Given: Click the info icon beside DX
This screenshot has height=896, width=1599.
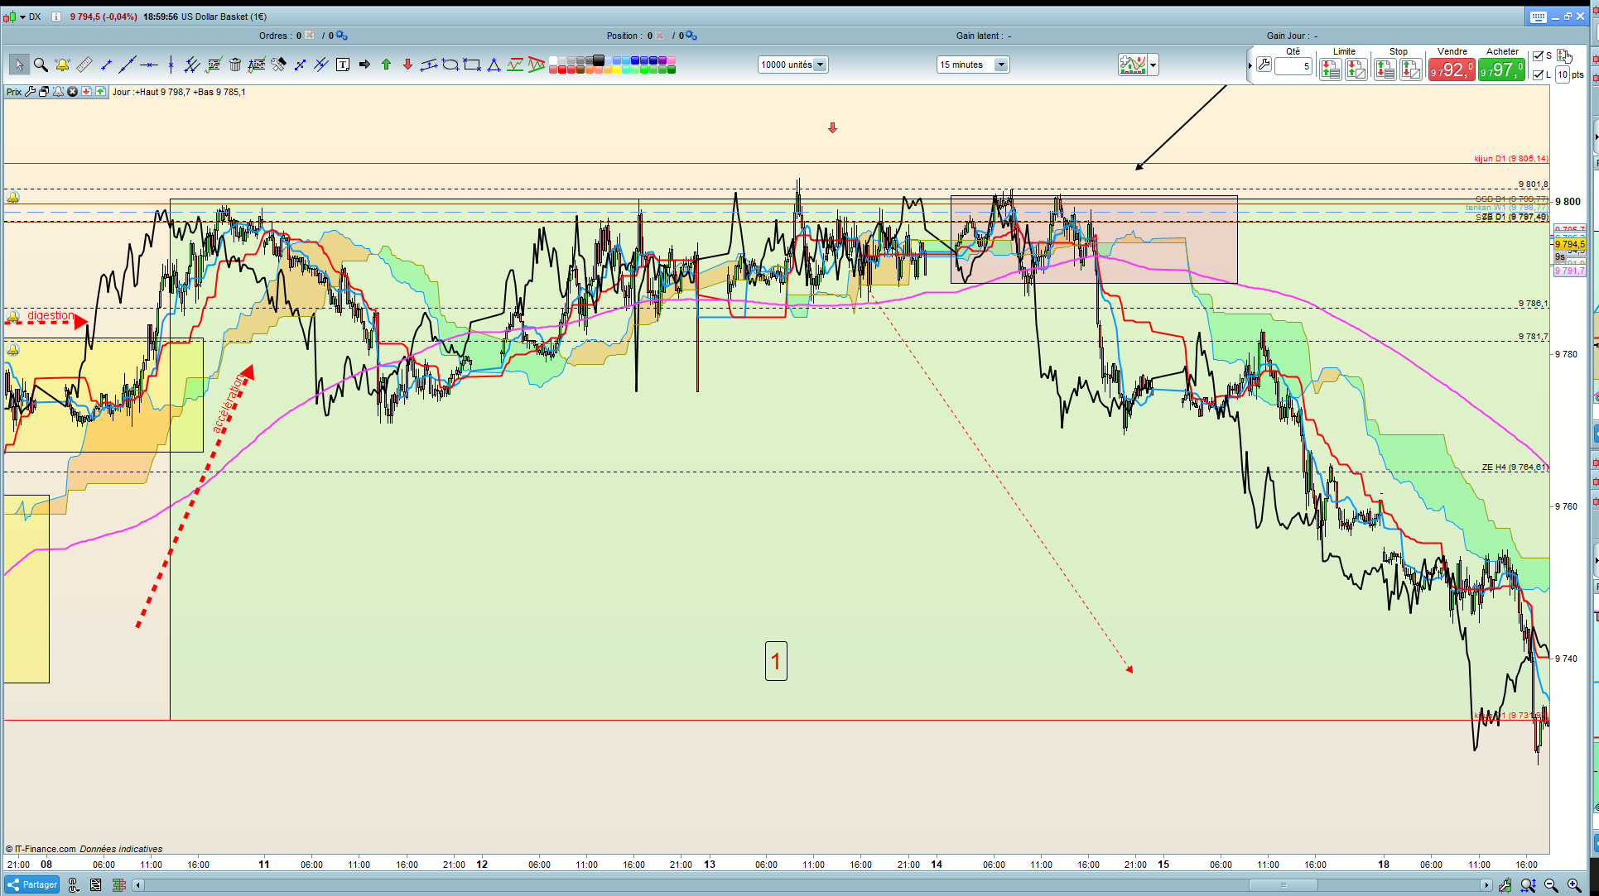Looking at the screenshot, I should (56, 17).
